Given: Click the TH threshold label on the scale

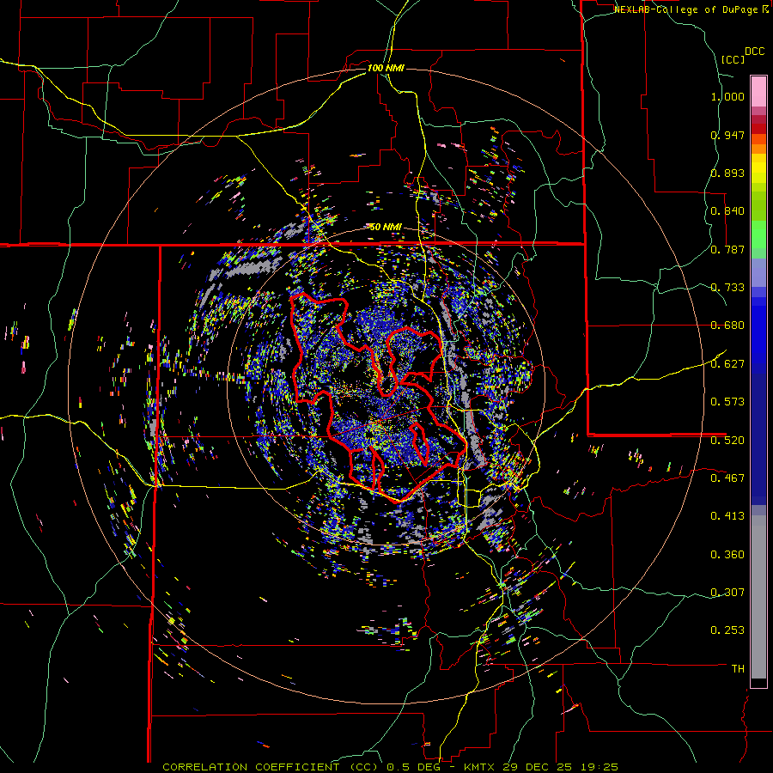Looking at the screenshot, I should [738, 669].
